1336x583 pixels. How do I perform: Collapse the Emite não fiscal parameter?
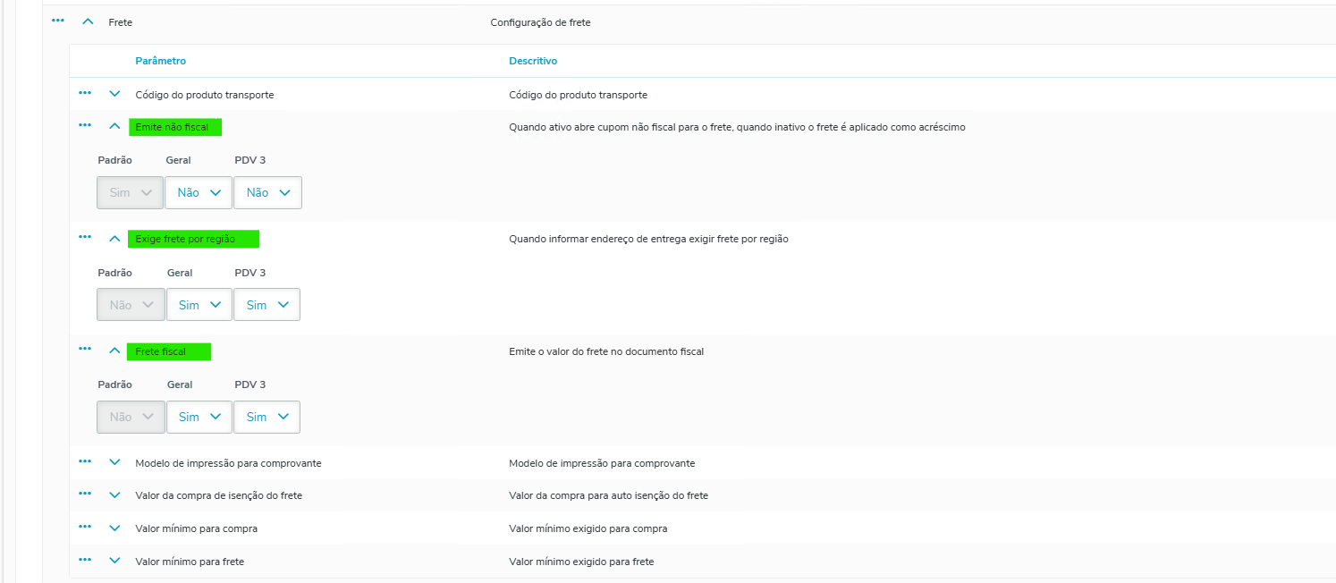click(114, 127)
